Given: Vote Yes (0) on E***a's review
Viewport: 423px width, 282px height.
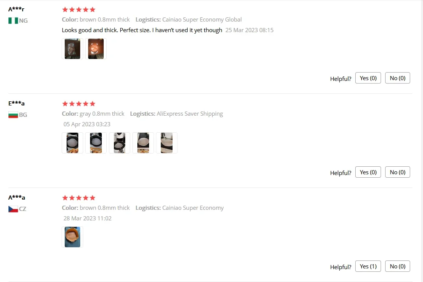Looking at the screenshot, I should tap(368, 172).
